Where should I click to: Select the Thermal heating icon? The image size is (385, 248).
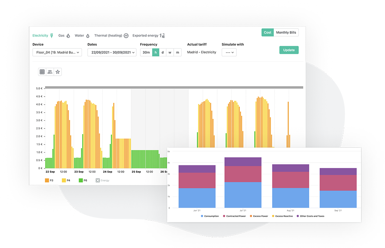[x=126, y=36]
